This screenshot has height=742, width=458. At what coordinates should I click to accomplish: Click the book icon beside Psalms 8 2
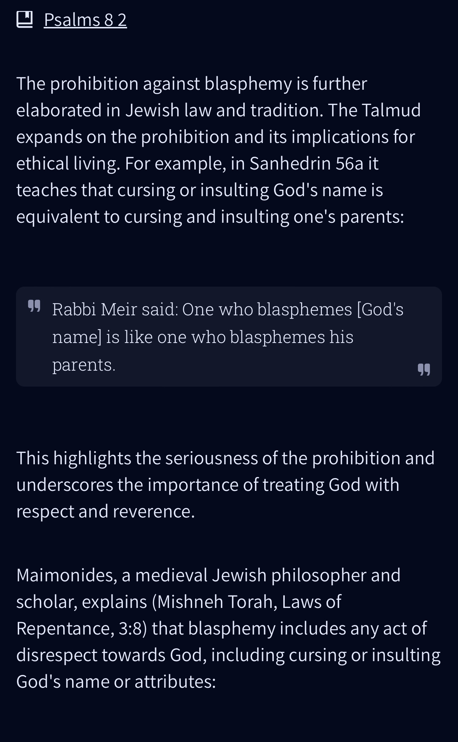(x=24, y=20)
